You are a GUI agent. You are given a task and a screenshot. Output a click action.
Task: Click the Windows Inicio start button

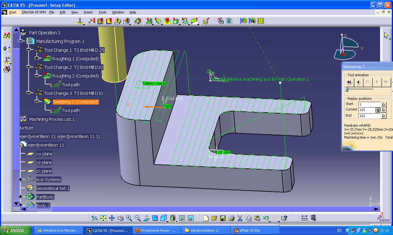(x=16, y=230)
